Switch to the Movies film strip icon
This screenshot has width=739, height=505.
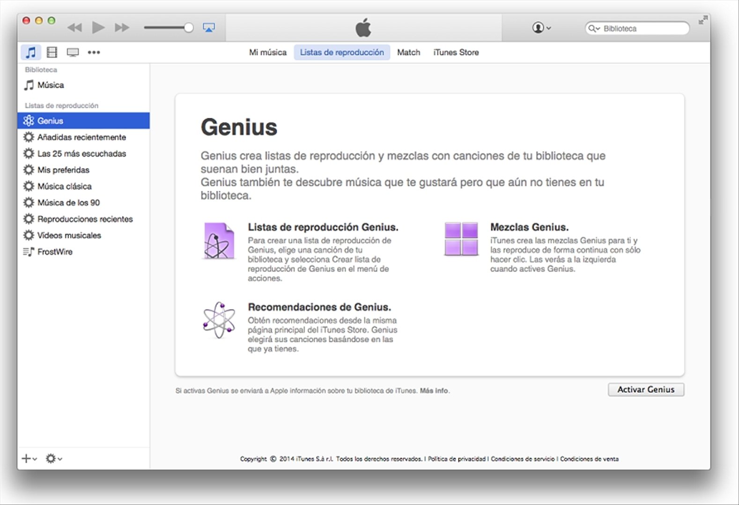52,52
